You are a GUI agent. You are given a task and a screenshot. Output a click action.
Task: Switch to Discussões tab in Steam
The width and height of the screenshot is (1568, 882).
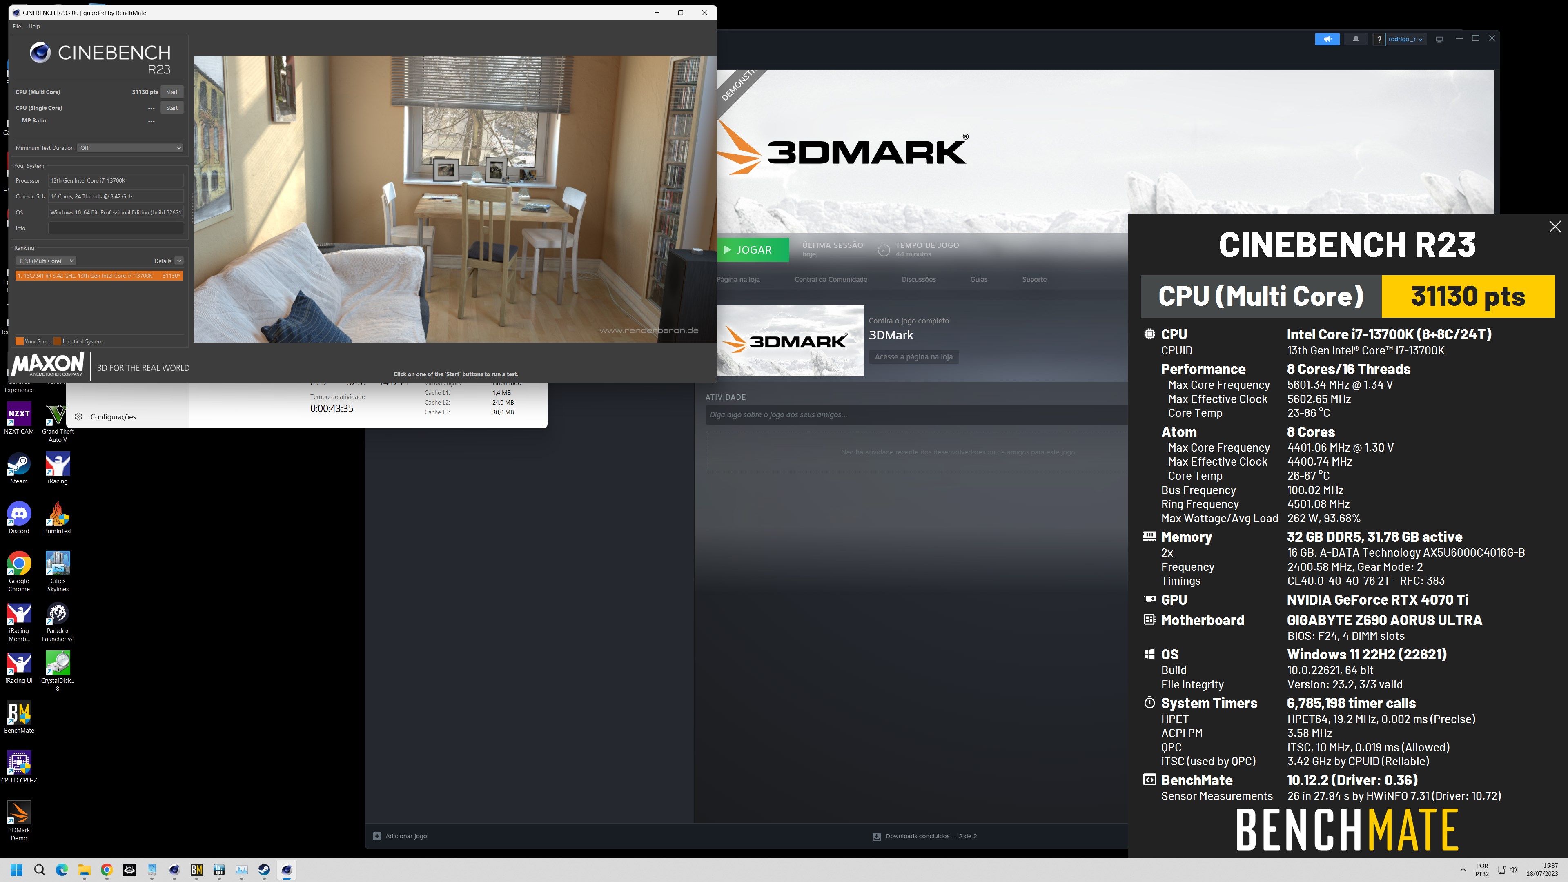pos(918,279)
